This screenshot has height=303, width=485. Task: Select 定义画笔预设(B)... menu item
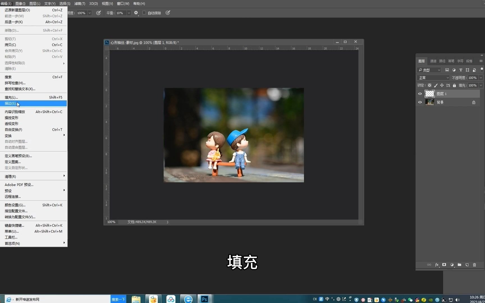point(33,156)
